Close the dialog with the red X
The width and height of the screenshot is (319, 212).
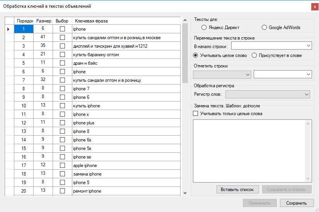click(x=314, y=6)
